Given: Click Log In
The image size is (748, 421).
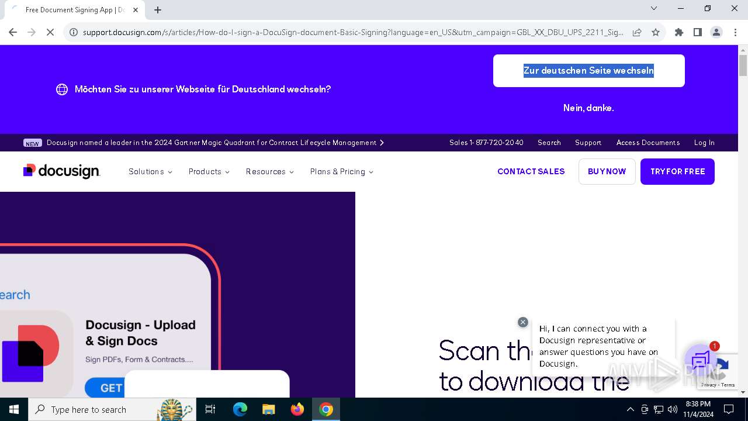Looking at the screenshot, I should click(704, 143).
